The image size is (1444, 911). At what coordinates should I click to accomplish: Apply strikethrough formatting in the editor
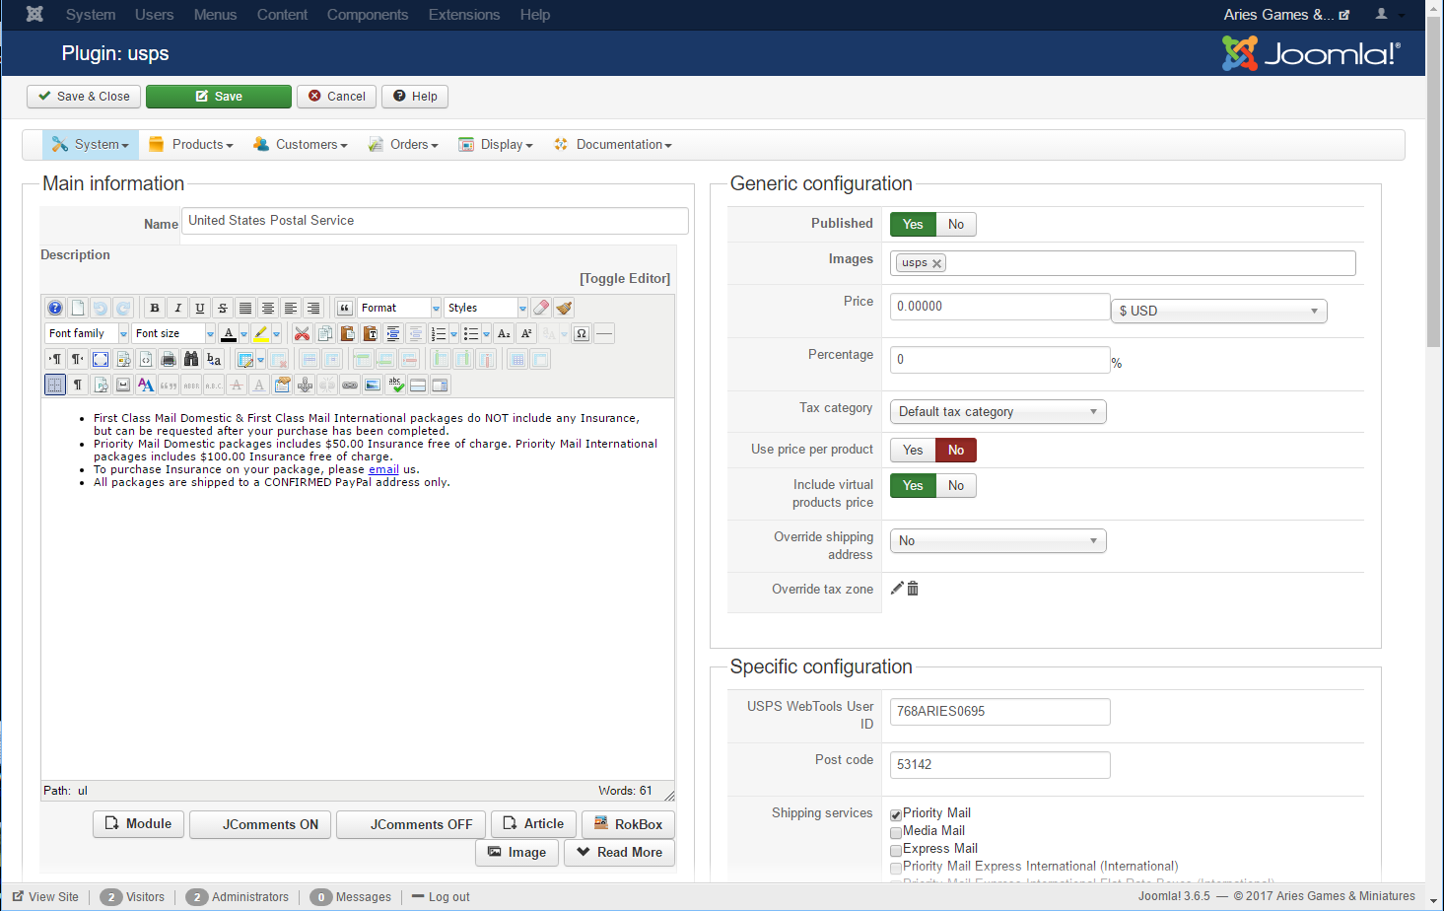pos(223,308)
